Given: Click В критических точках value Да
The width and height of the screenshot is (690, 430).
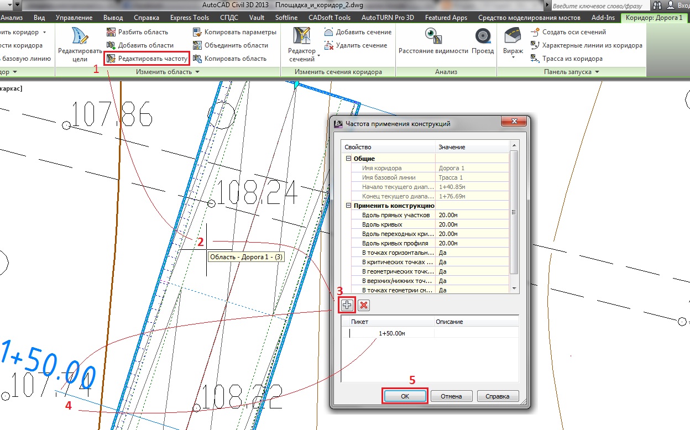Looking at the screenshot, I should click(472, 262).
